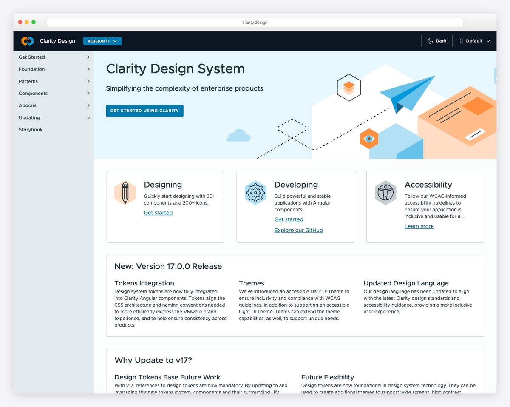Select the pencil icon in the Designing card
510x407 pixels.
(125, 193)
